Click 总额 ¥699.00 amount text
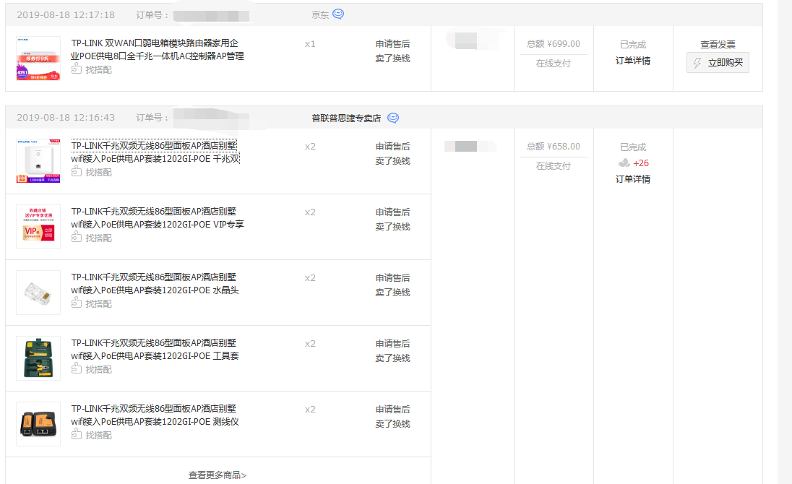 click(x=553, y=44)
